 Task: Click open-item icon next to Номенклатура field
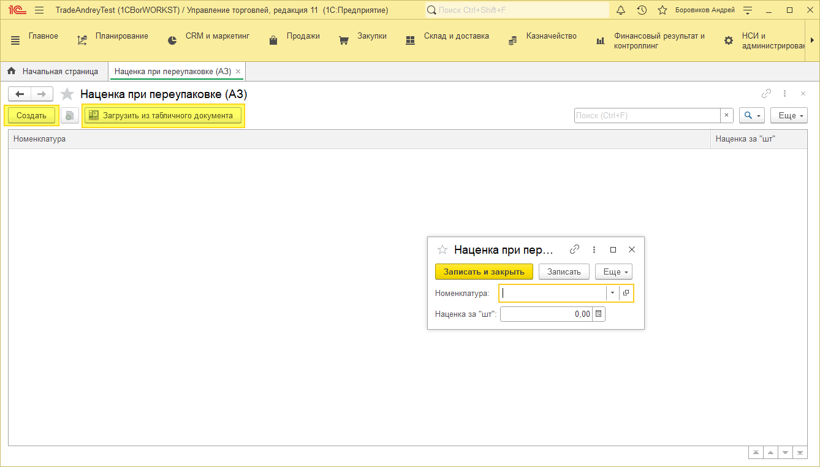click(x=626, y=293)
